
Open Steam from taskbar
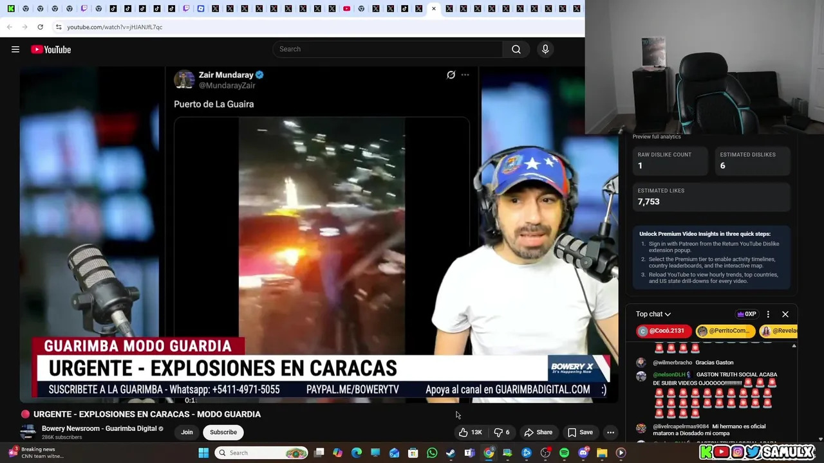coord(451,453)
